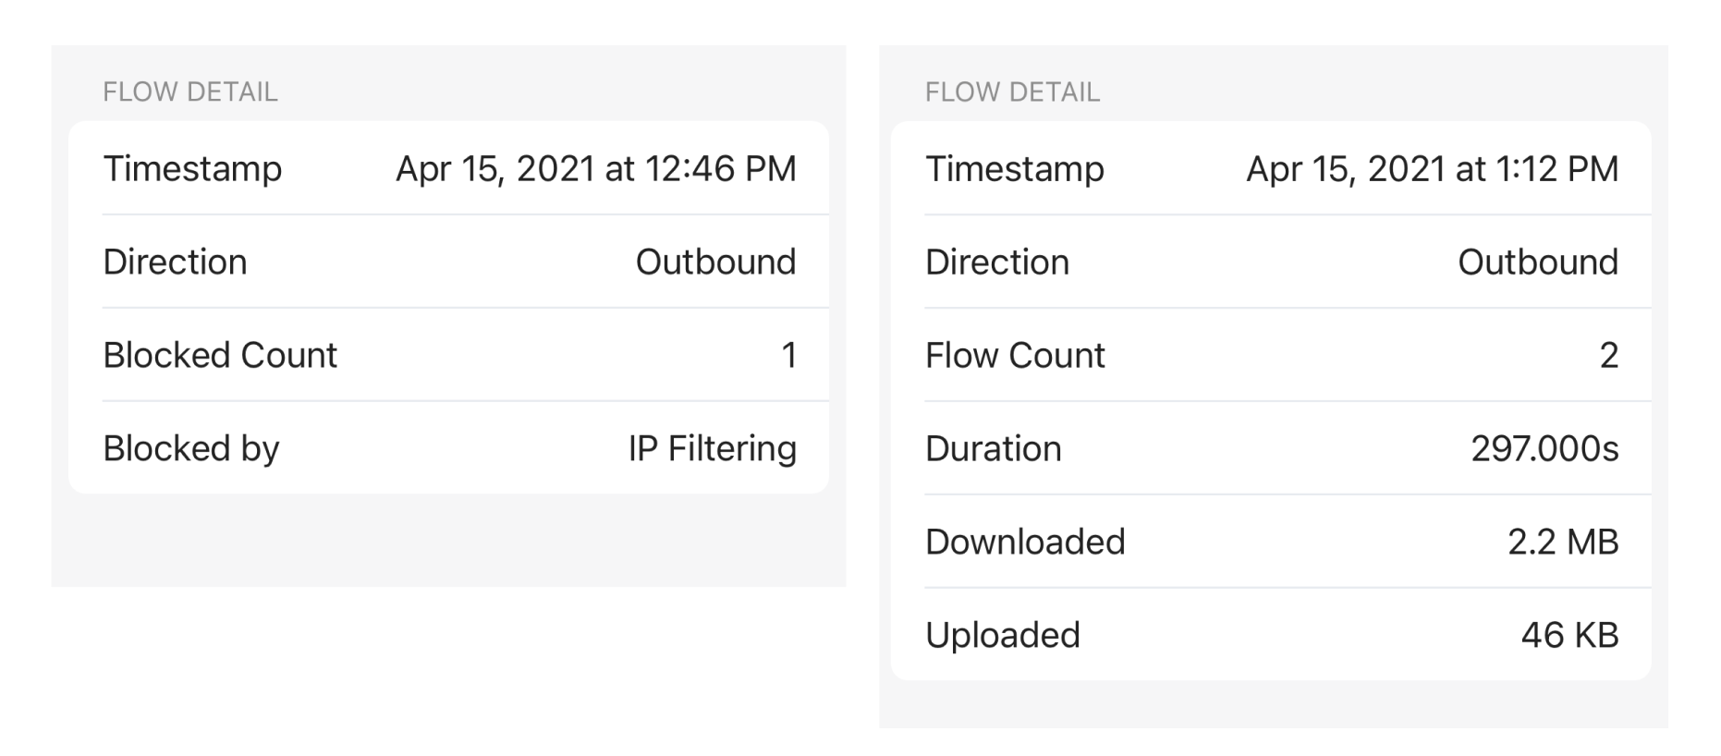The image size is (1721, 756).
Task: Select the Duration row
Action: tap(1271, 448)
